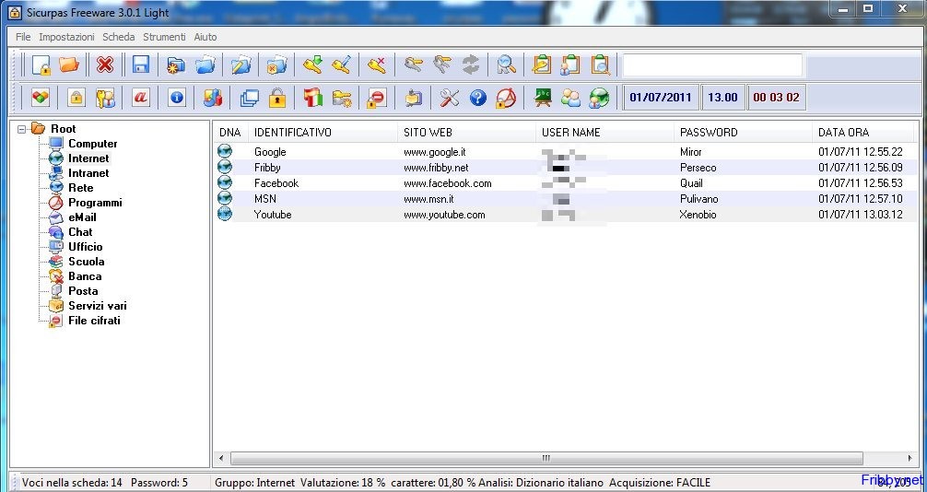Click the www.msn.it cell

(428, 199)
